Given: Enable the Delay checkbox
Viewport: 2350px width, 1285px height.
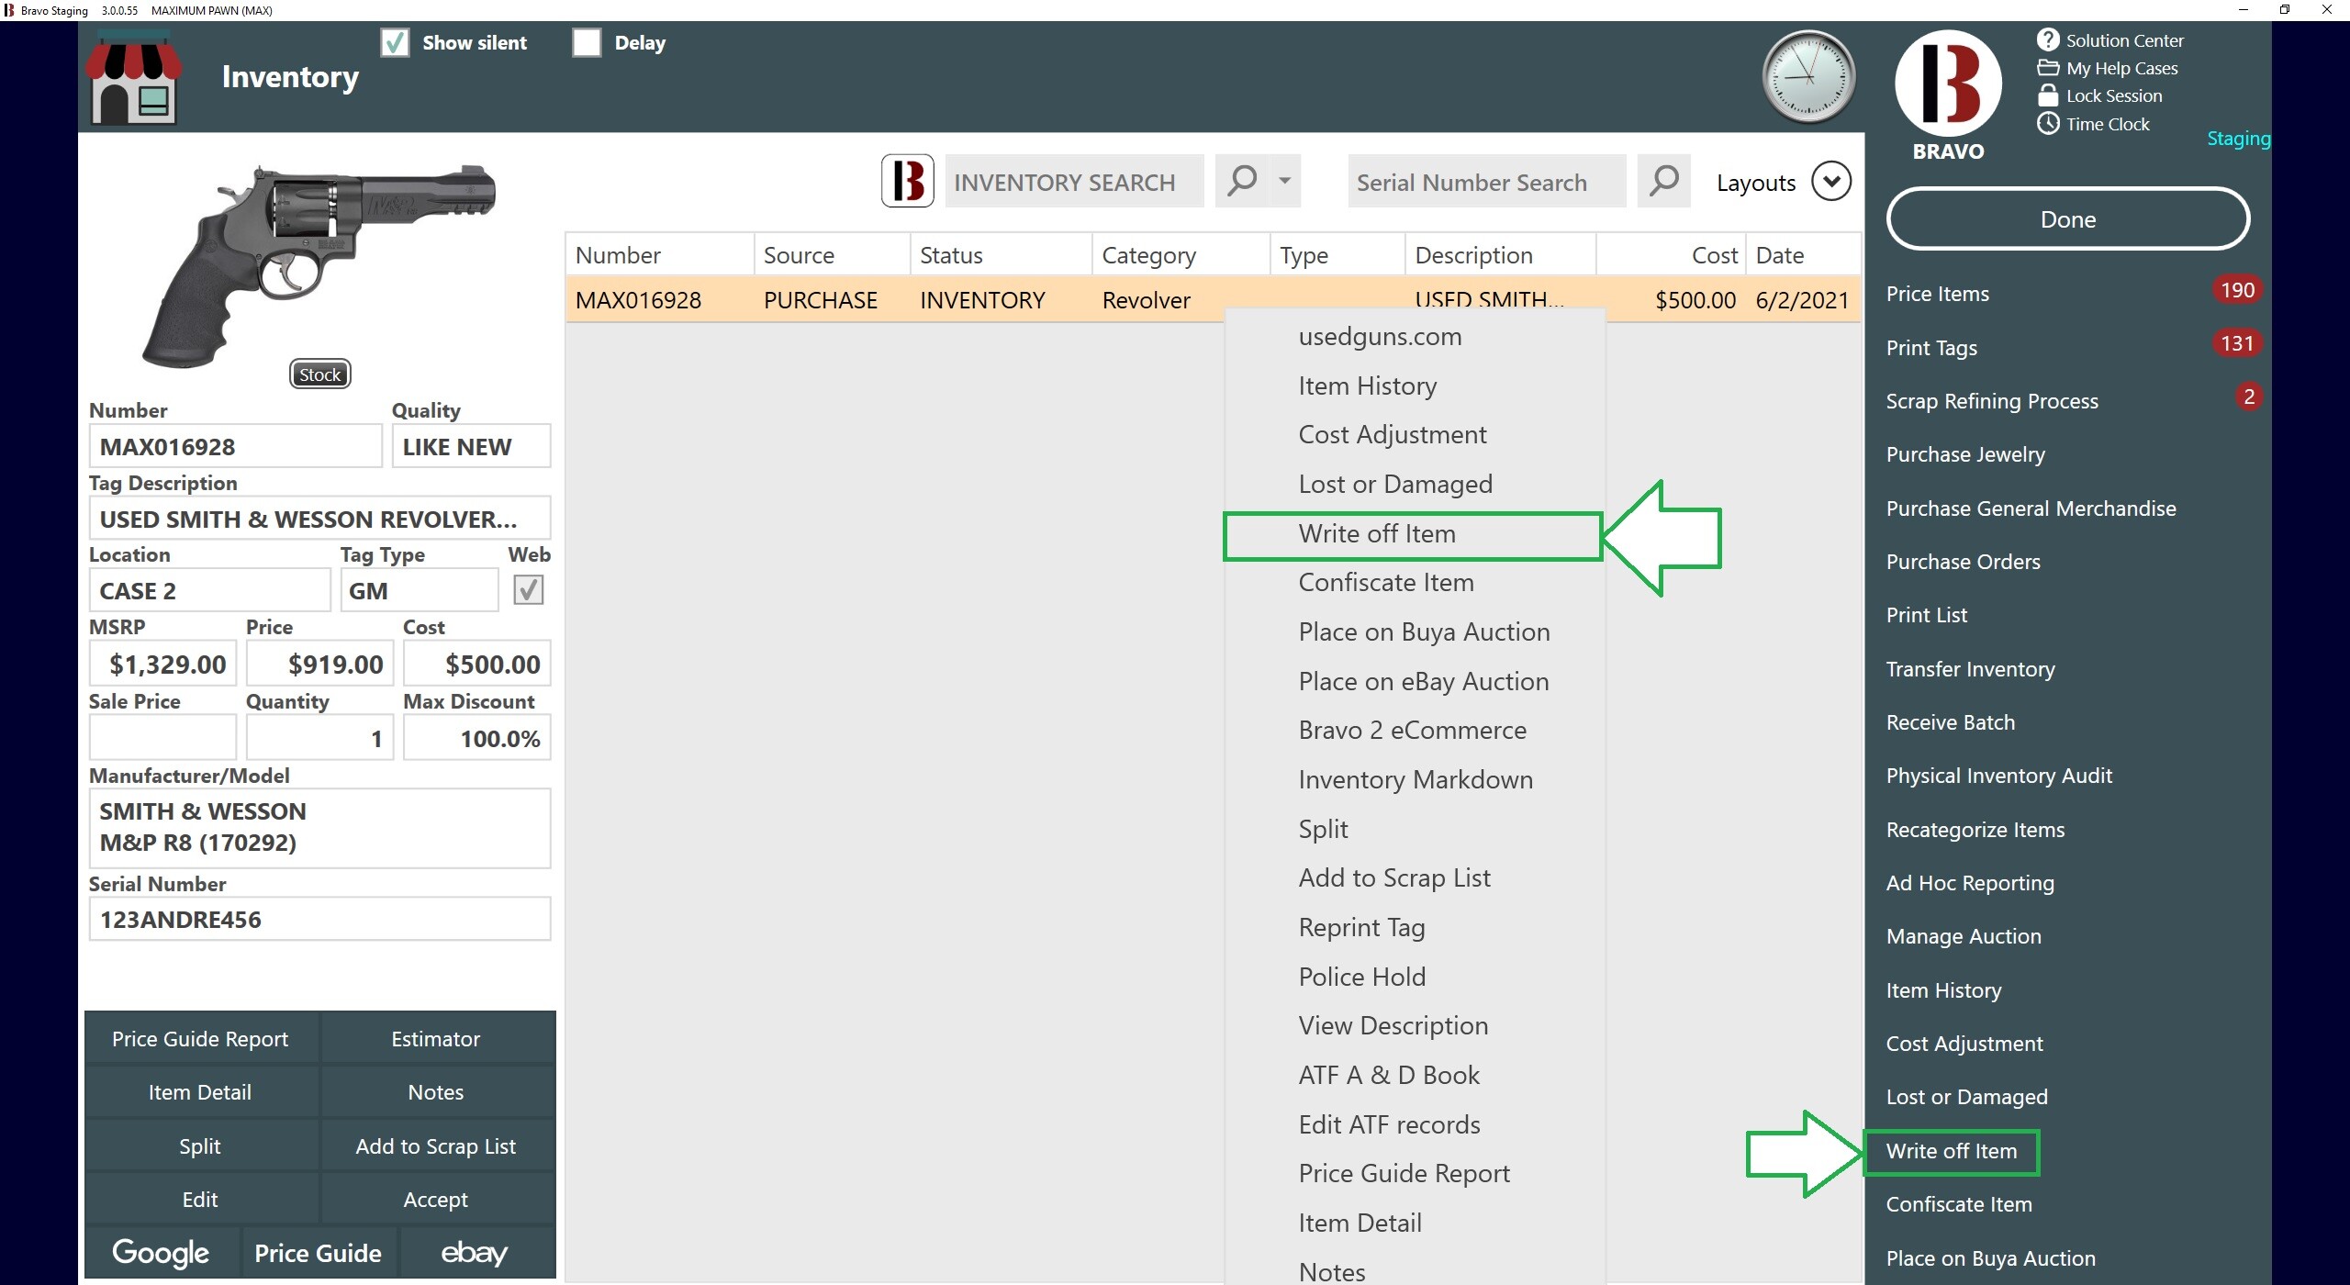Looking at the screenshot, I should click(x=587, y=42).
